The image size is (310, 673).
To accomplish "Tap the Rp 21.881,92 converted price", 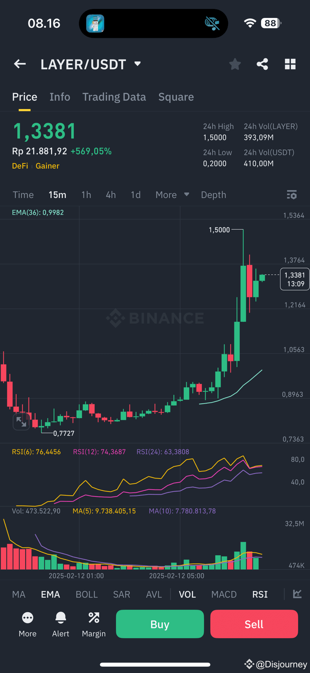I will tap(40, 151).
